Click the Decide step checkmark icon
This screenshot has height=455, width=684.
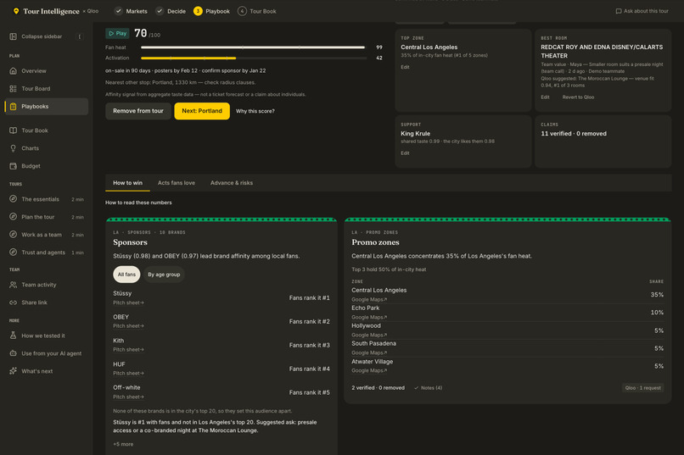click(x=160, y=11)
